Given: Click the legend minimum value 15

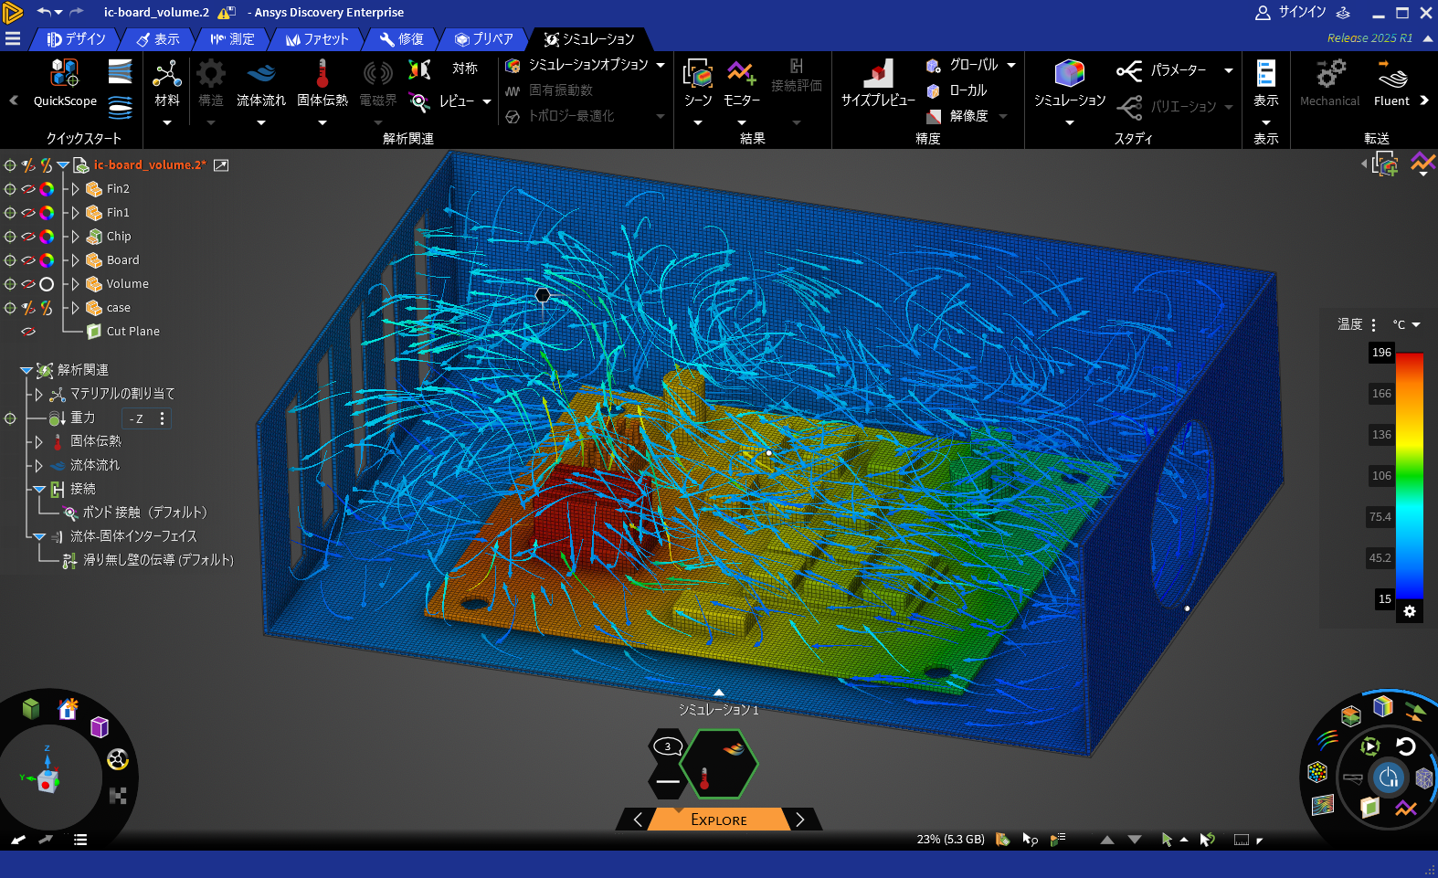Looking at the screenshot, I should [x=1385, y=599].
